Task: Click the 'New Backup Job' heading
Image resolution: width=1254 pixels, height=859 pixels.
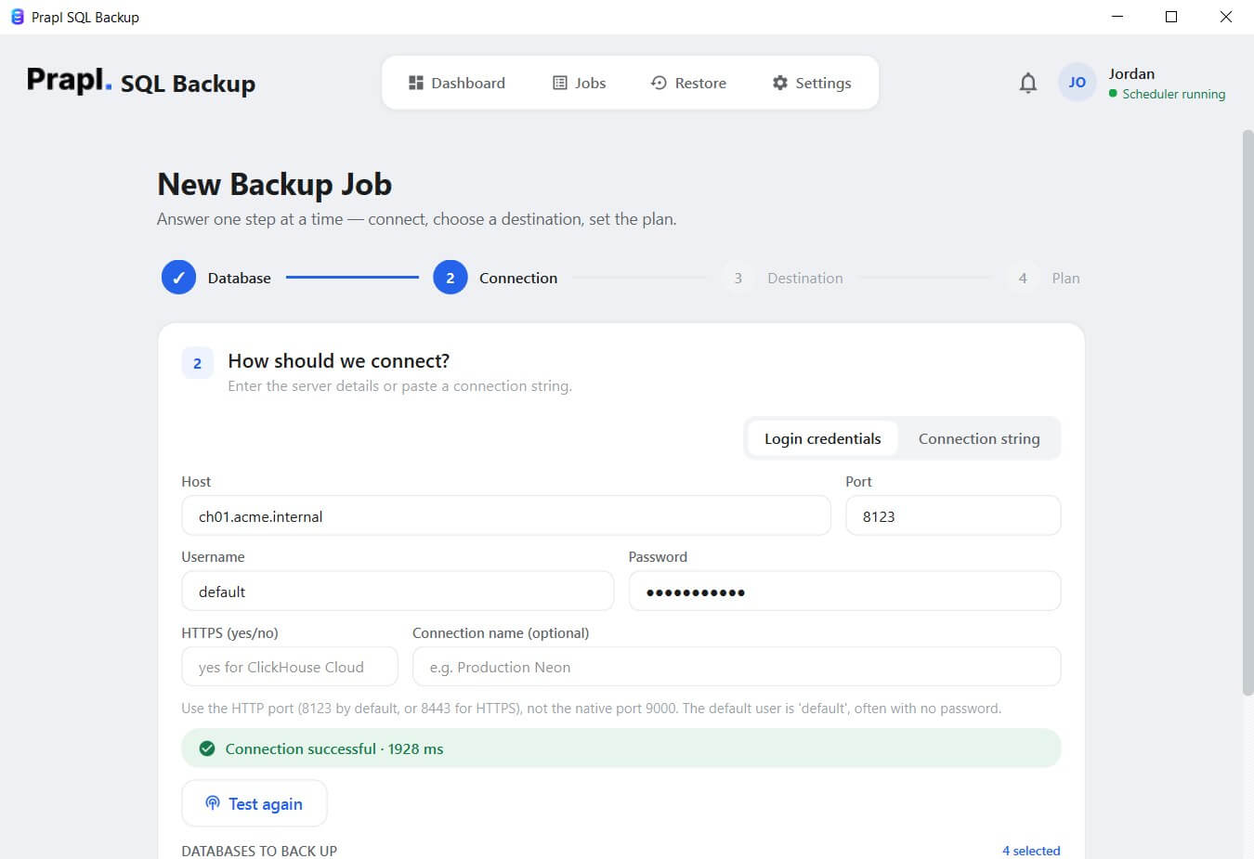Action: (274, 184)
